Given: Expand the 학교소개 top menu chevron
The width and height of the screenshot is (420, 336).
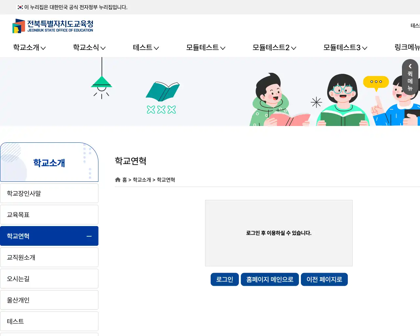Looking at the screenshot, I should [43, 48].
